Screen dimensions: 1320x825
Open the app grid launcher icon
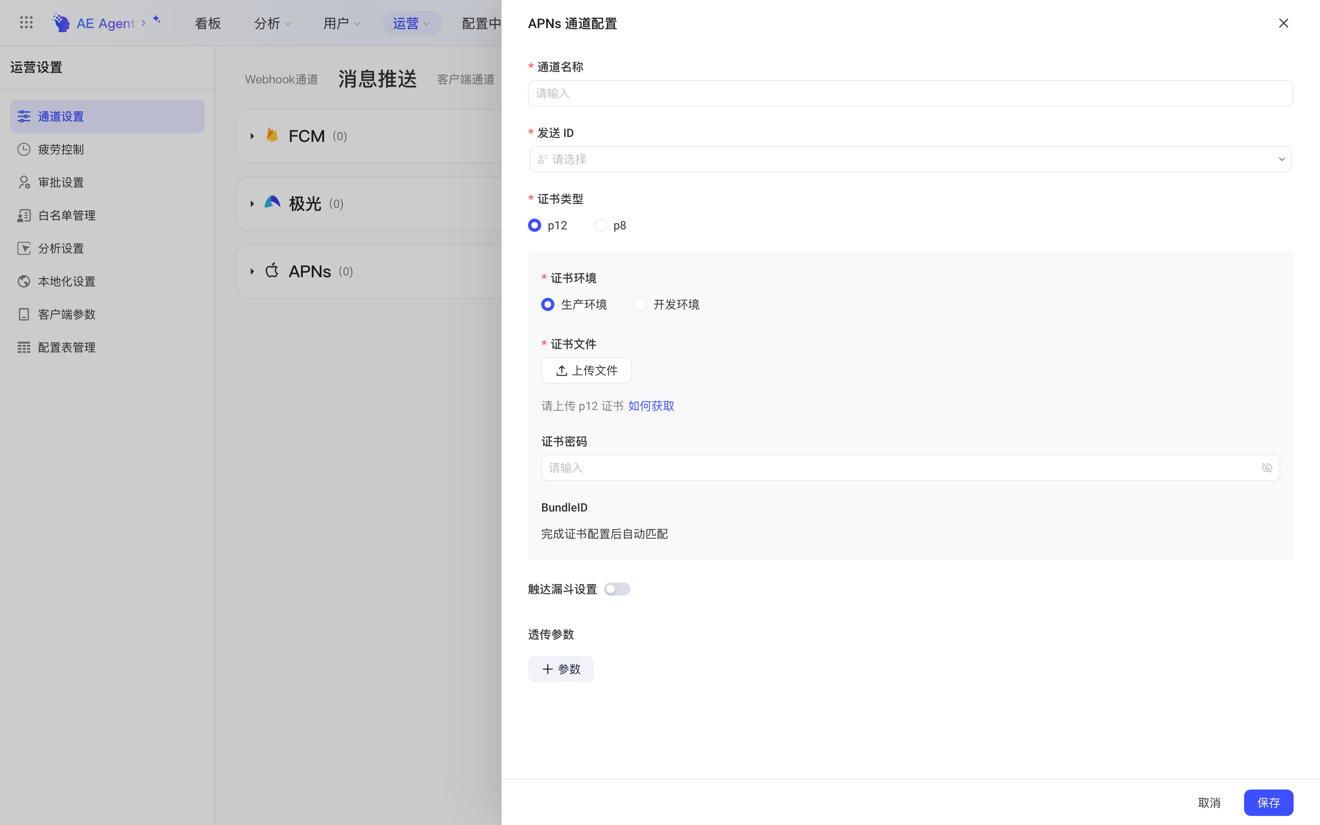point(26,22)
